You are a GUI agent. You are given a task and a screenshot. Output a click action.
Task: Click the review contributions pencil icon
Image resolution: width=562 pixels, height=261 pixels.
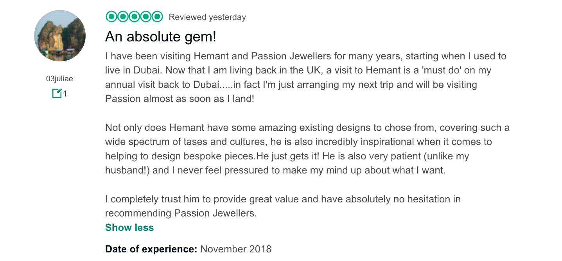click(x=57, y=93)
